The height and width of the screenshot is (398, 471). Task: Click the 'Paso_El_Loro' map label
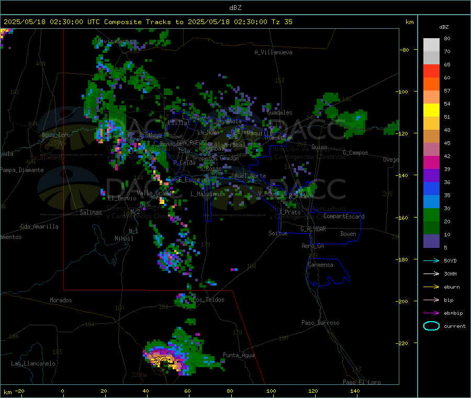tap(362, 382)
